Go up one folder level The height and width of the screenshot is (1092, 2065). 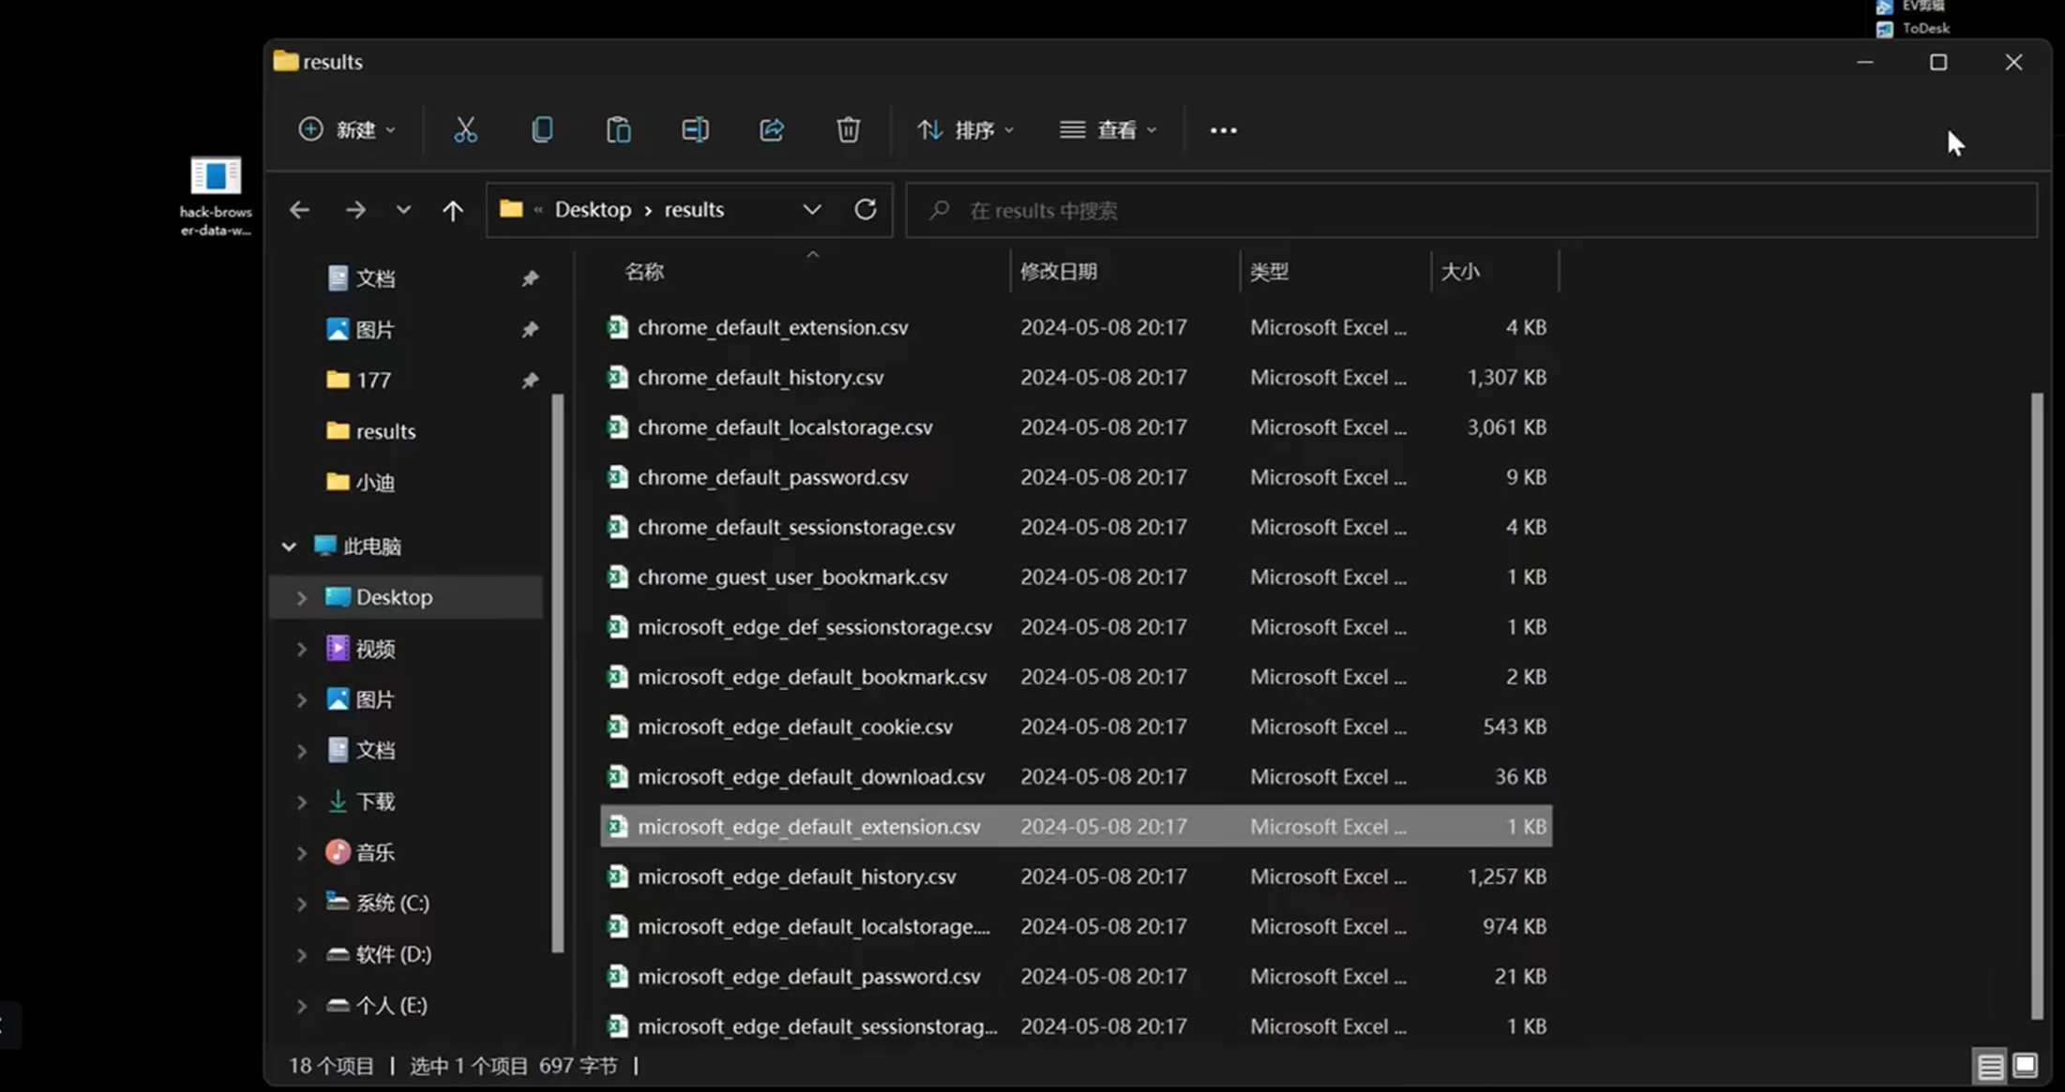pyautogui.click(x=452, y=210)
